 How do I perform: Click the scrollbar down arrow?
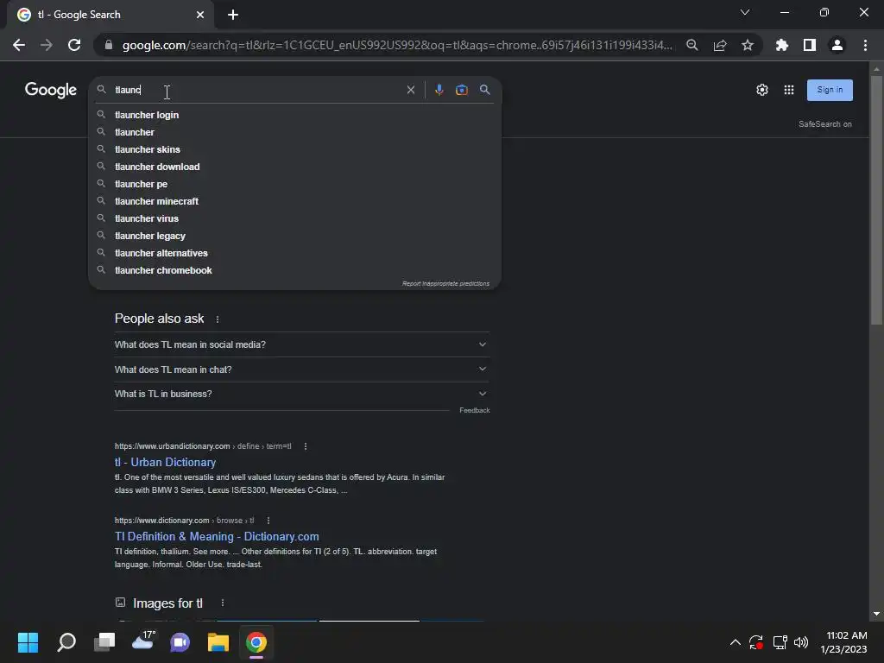click(876, 614)
